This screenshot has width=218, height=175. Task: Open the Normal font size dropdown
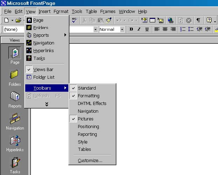[122, 29]
